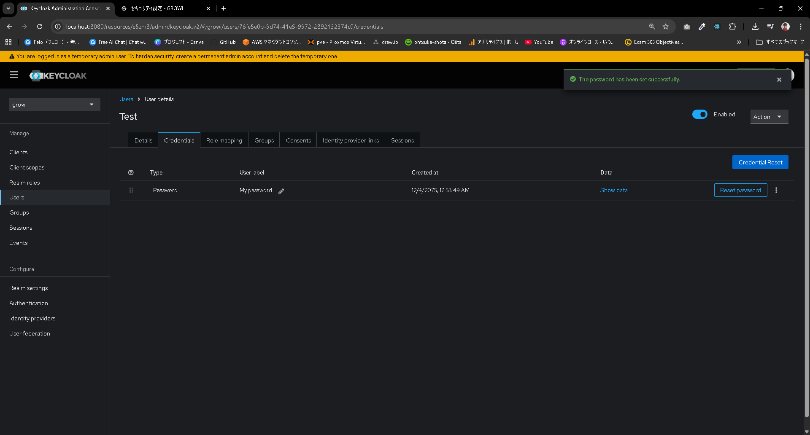Open Authentication in the sidebar
The height and width of the screenshot is (435, 810).
pyautogui.click(x=55, y=303)
